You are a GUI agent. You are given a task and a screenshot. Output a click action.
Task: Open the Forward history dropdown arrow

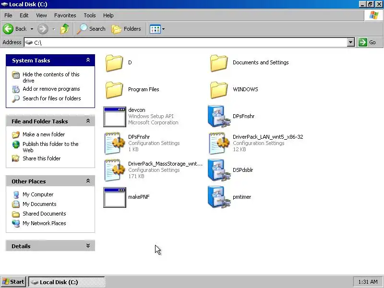(54, 29)
